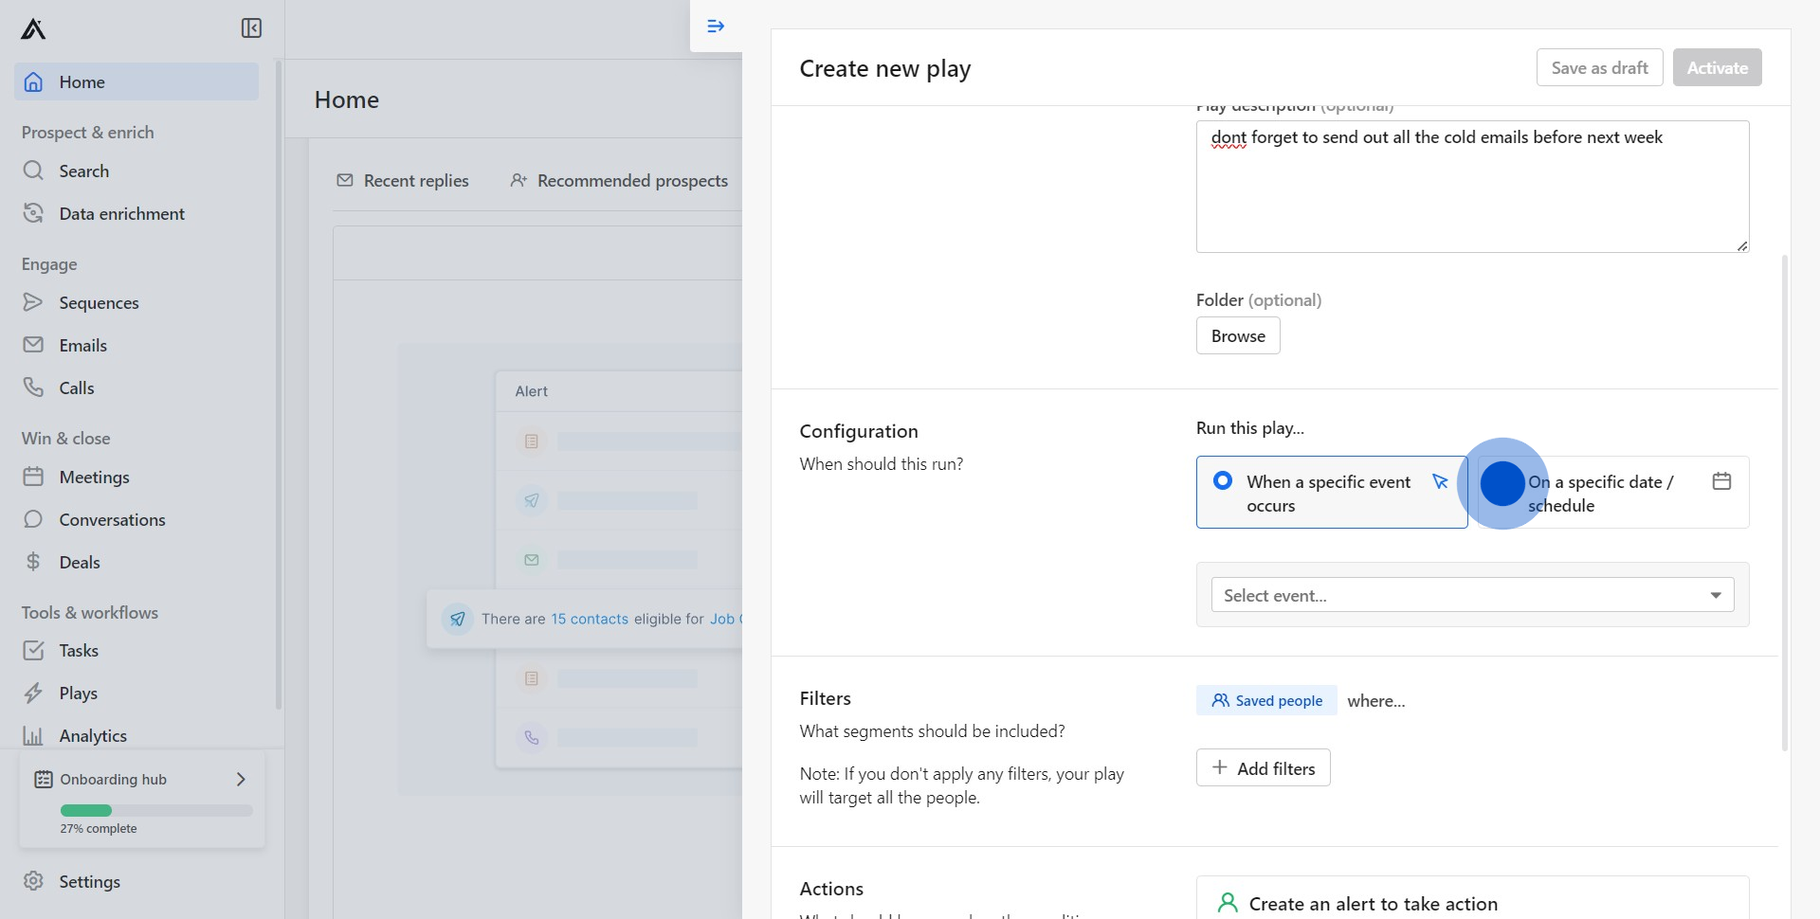
Task: Select 'When a specific event occurs' radio
Action: pos(1223,481)
